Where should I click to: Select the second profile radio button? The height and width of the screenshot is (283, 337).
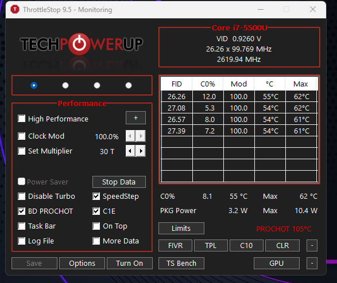tap(65, 85)
